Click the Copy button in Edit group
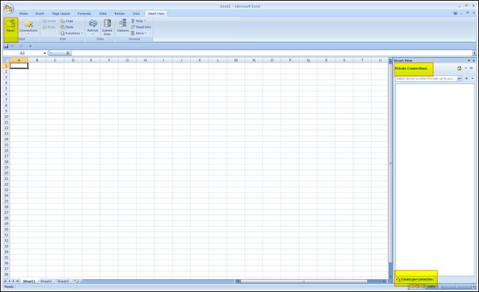The image size is (479, 292). coord(67,21)
